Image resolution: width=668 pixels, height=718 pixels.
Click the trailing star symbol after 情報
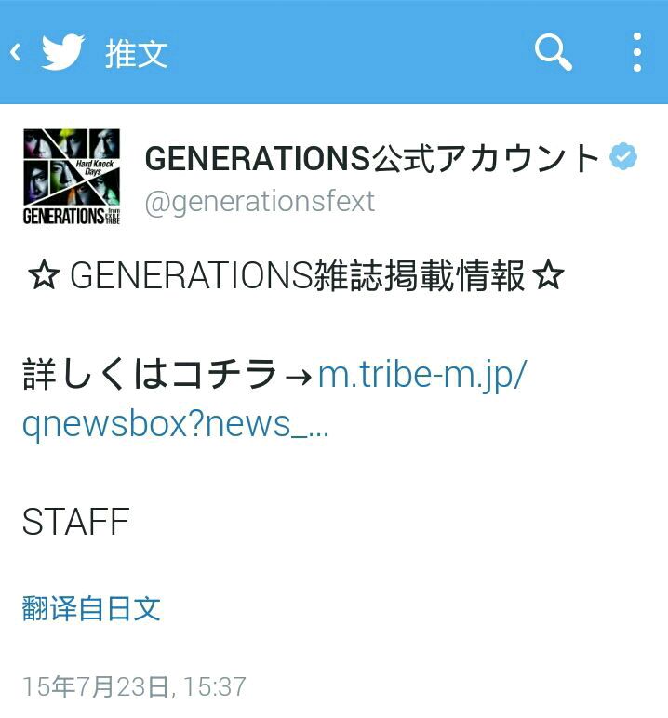click(x=548, y=275)
